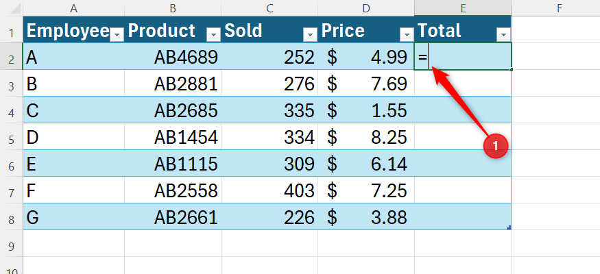600x274 pixels.
Task: Select sold value 335
Action: [x=269, y=110]
